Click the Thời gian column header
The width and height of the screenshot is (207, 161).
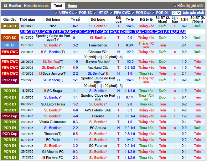pos(27,19)
